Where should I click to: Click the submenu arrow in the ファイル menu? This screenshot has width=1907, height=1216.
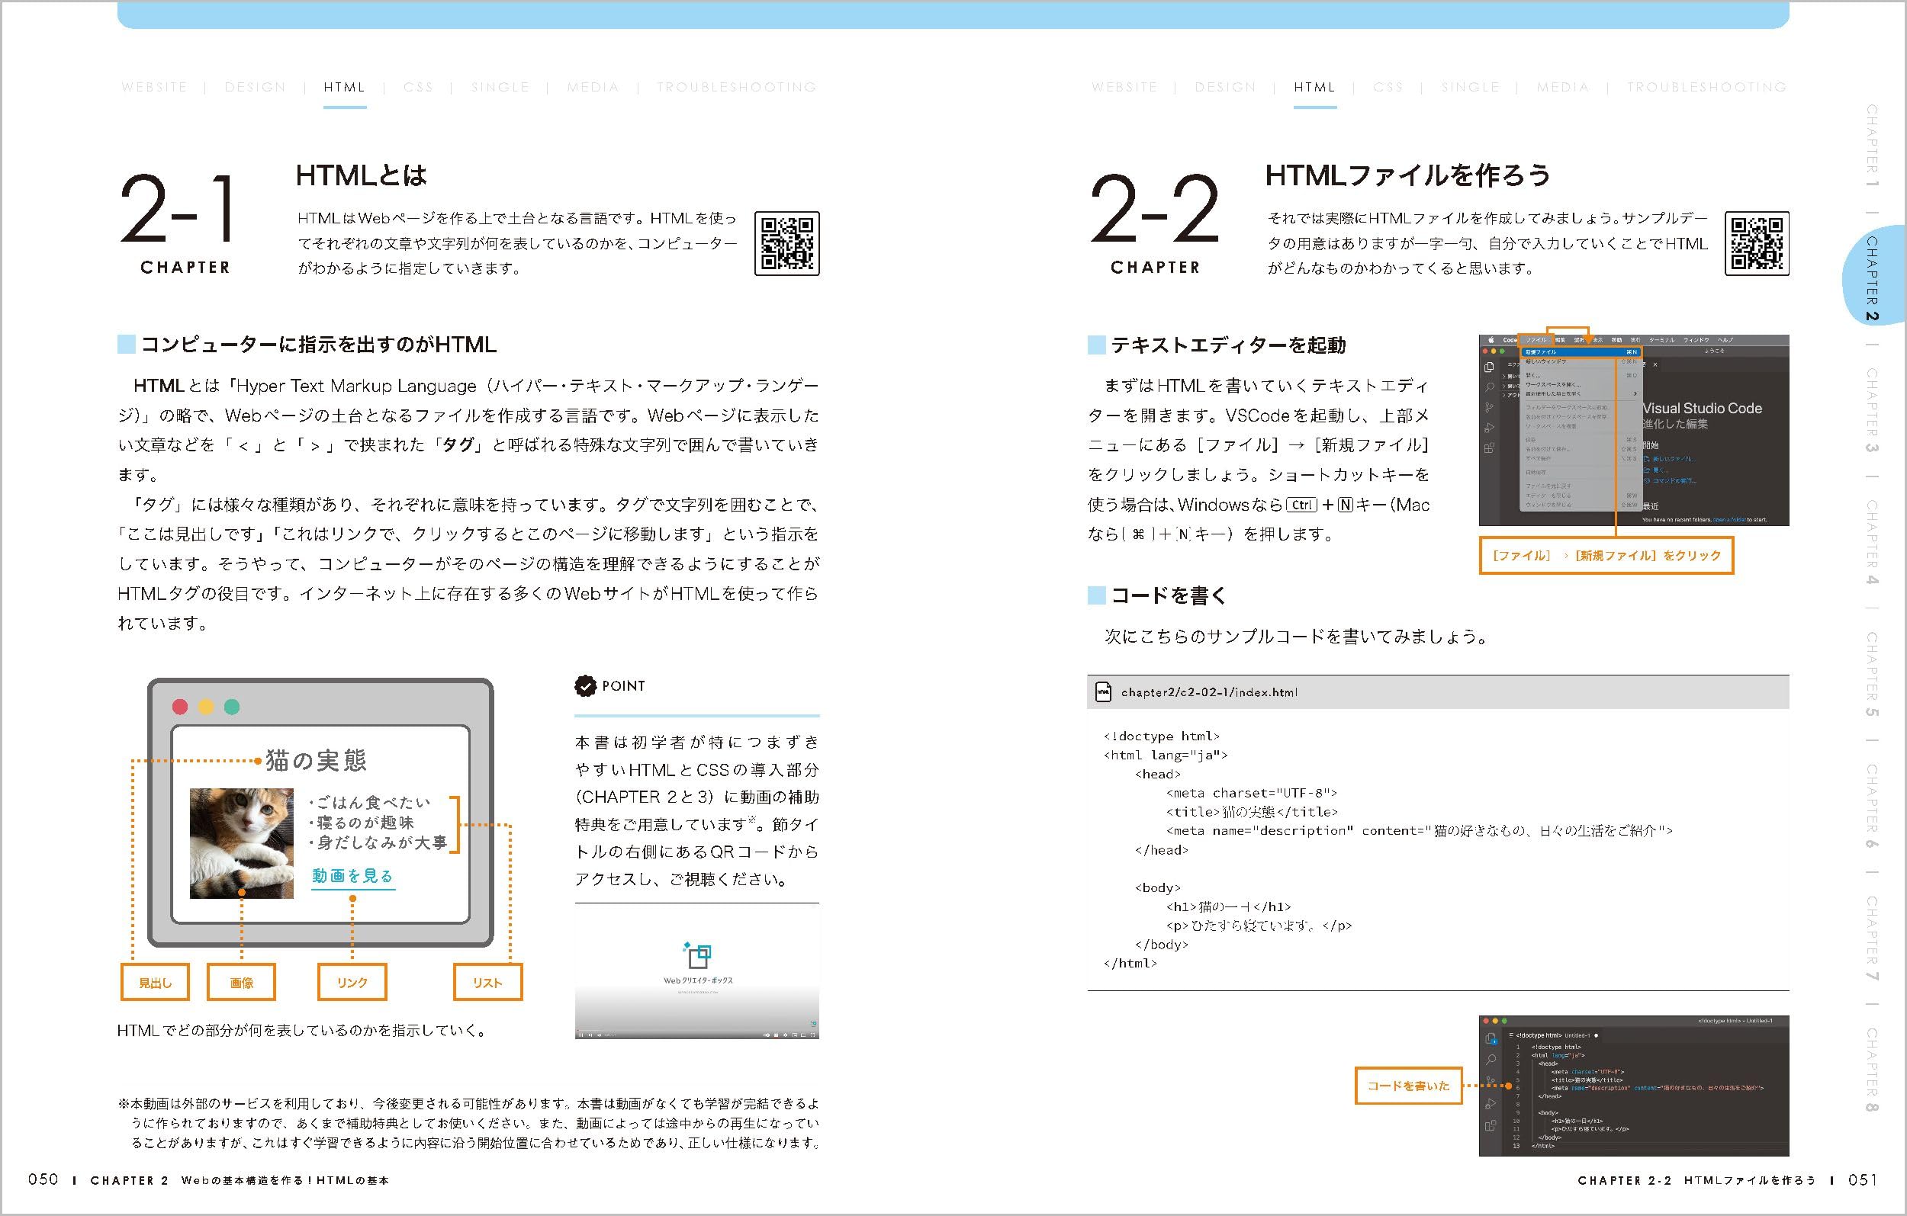click(x=1635, y=393)
